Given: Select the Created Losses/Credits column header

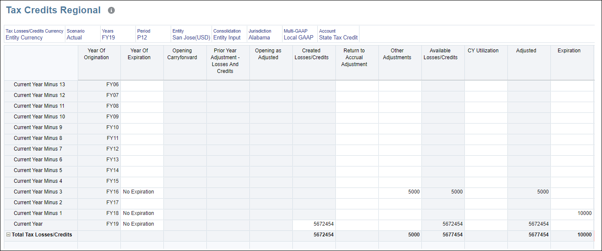Looking at the screenshot, I should [x=314, y=63].
